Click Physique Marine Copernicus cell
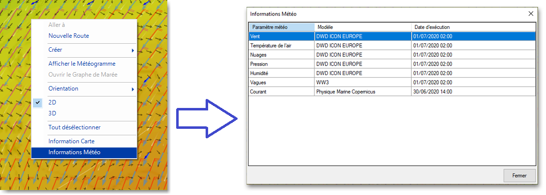This screenshot has width=546, height=195. click(x=363, y=92)
